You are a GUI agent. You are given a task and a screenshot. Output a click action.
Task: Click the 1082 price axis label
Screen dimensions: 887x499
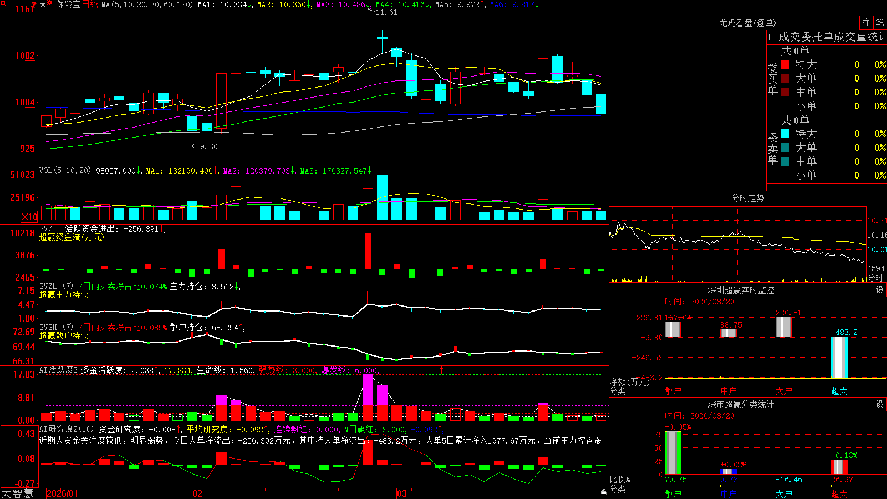[26, 55]
